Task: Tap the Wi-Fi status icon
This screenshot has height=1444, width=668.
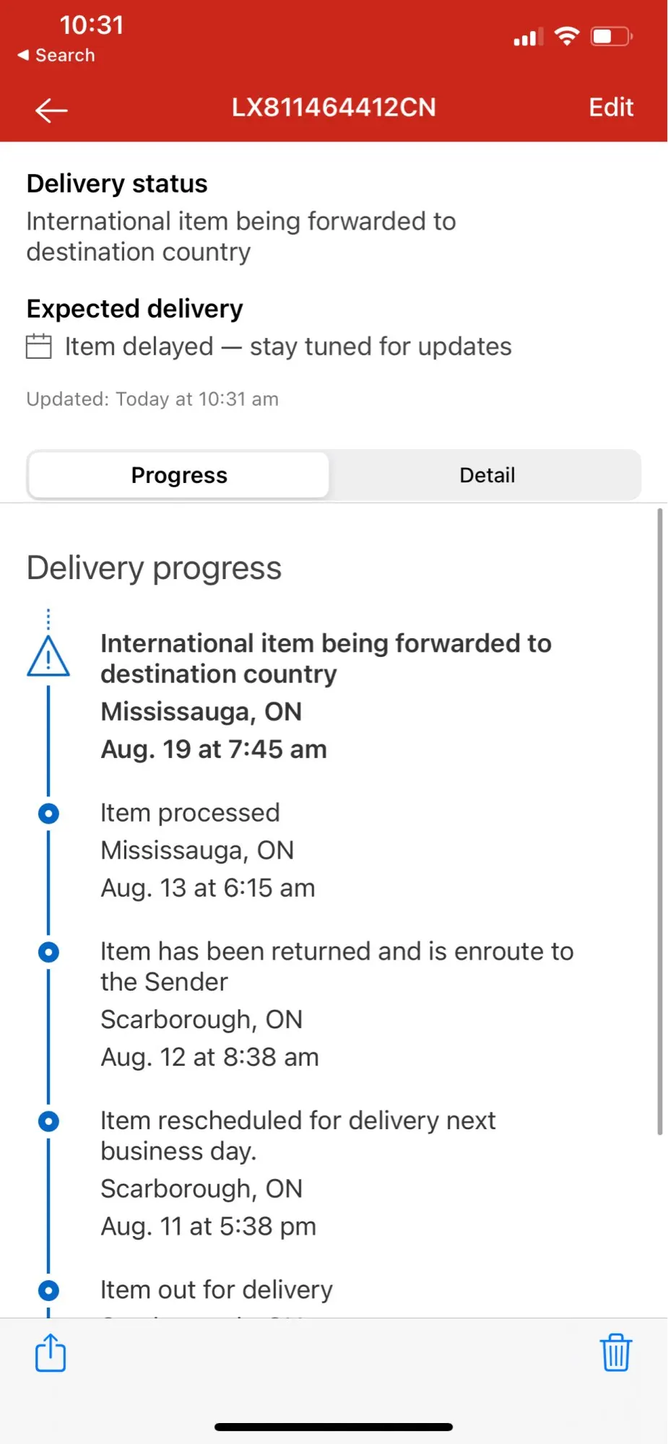Action: pos(567,35)
